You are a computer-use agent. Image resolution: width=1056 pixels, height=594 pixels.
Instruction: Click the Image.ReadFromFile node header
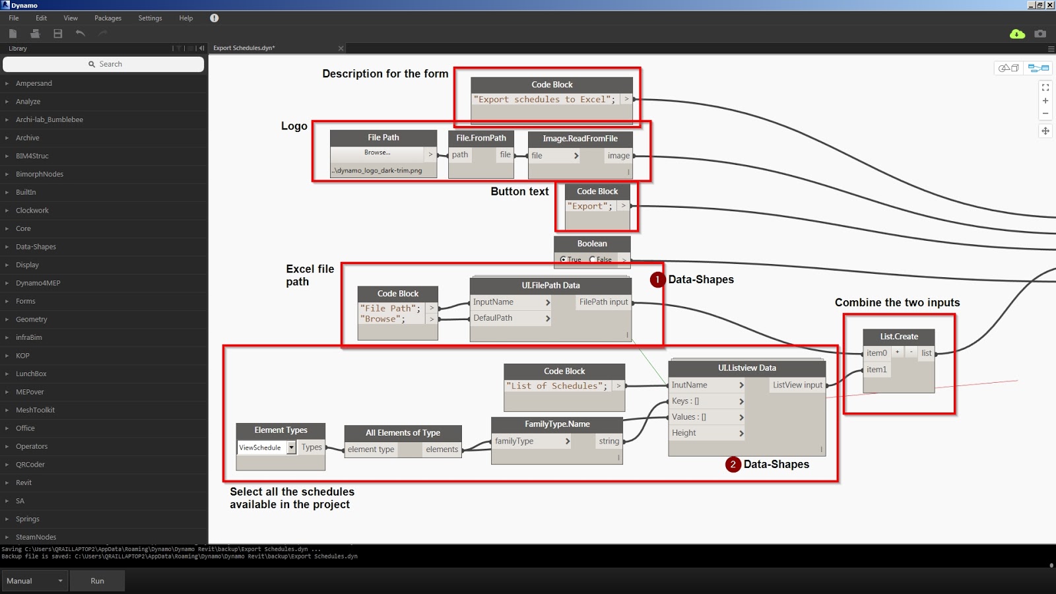(580, 139)
